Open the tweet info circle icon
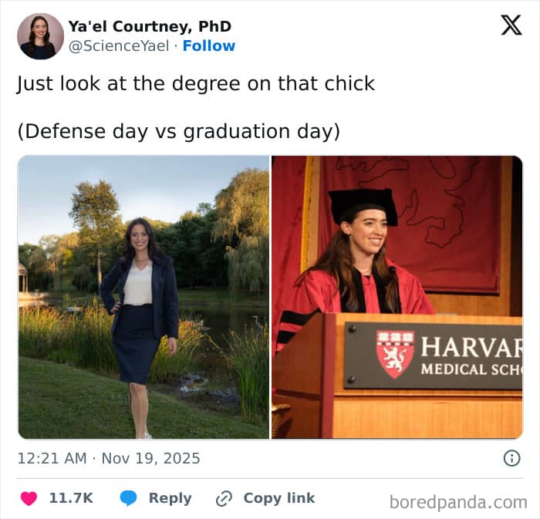The width and height of the screenshot is (540, 519). point(511,458)
